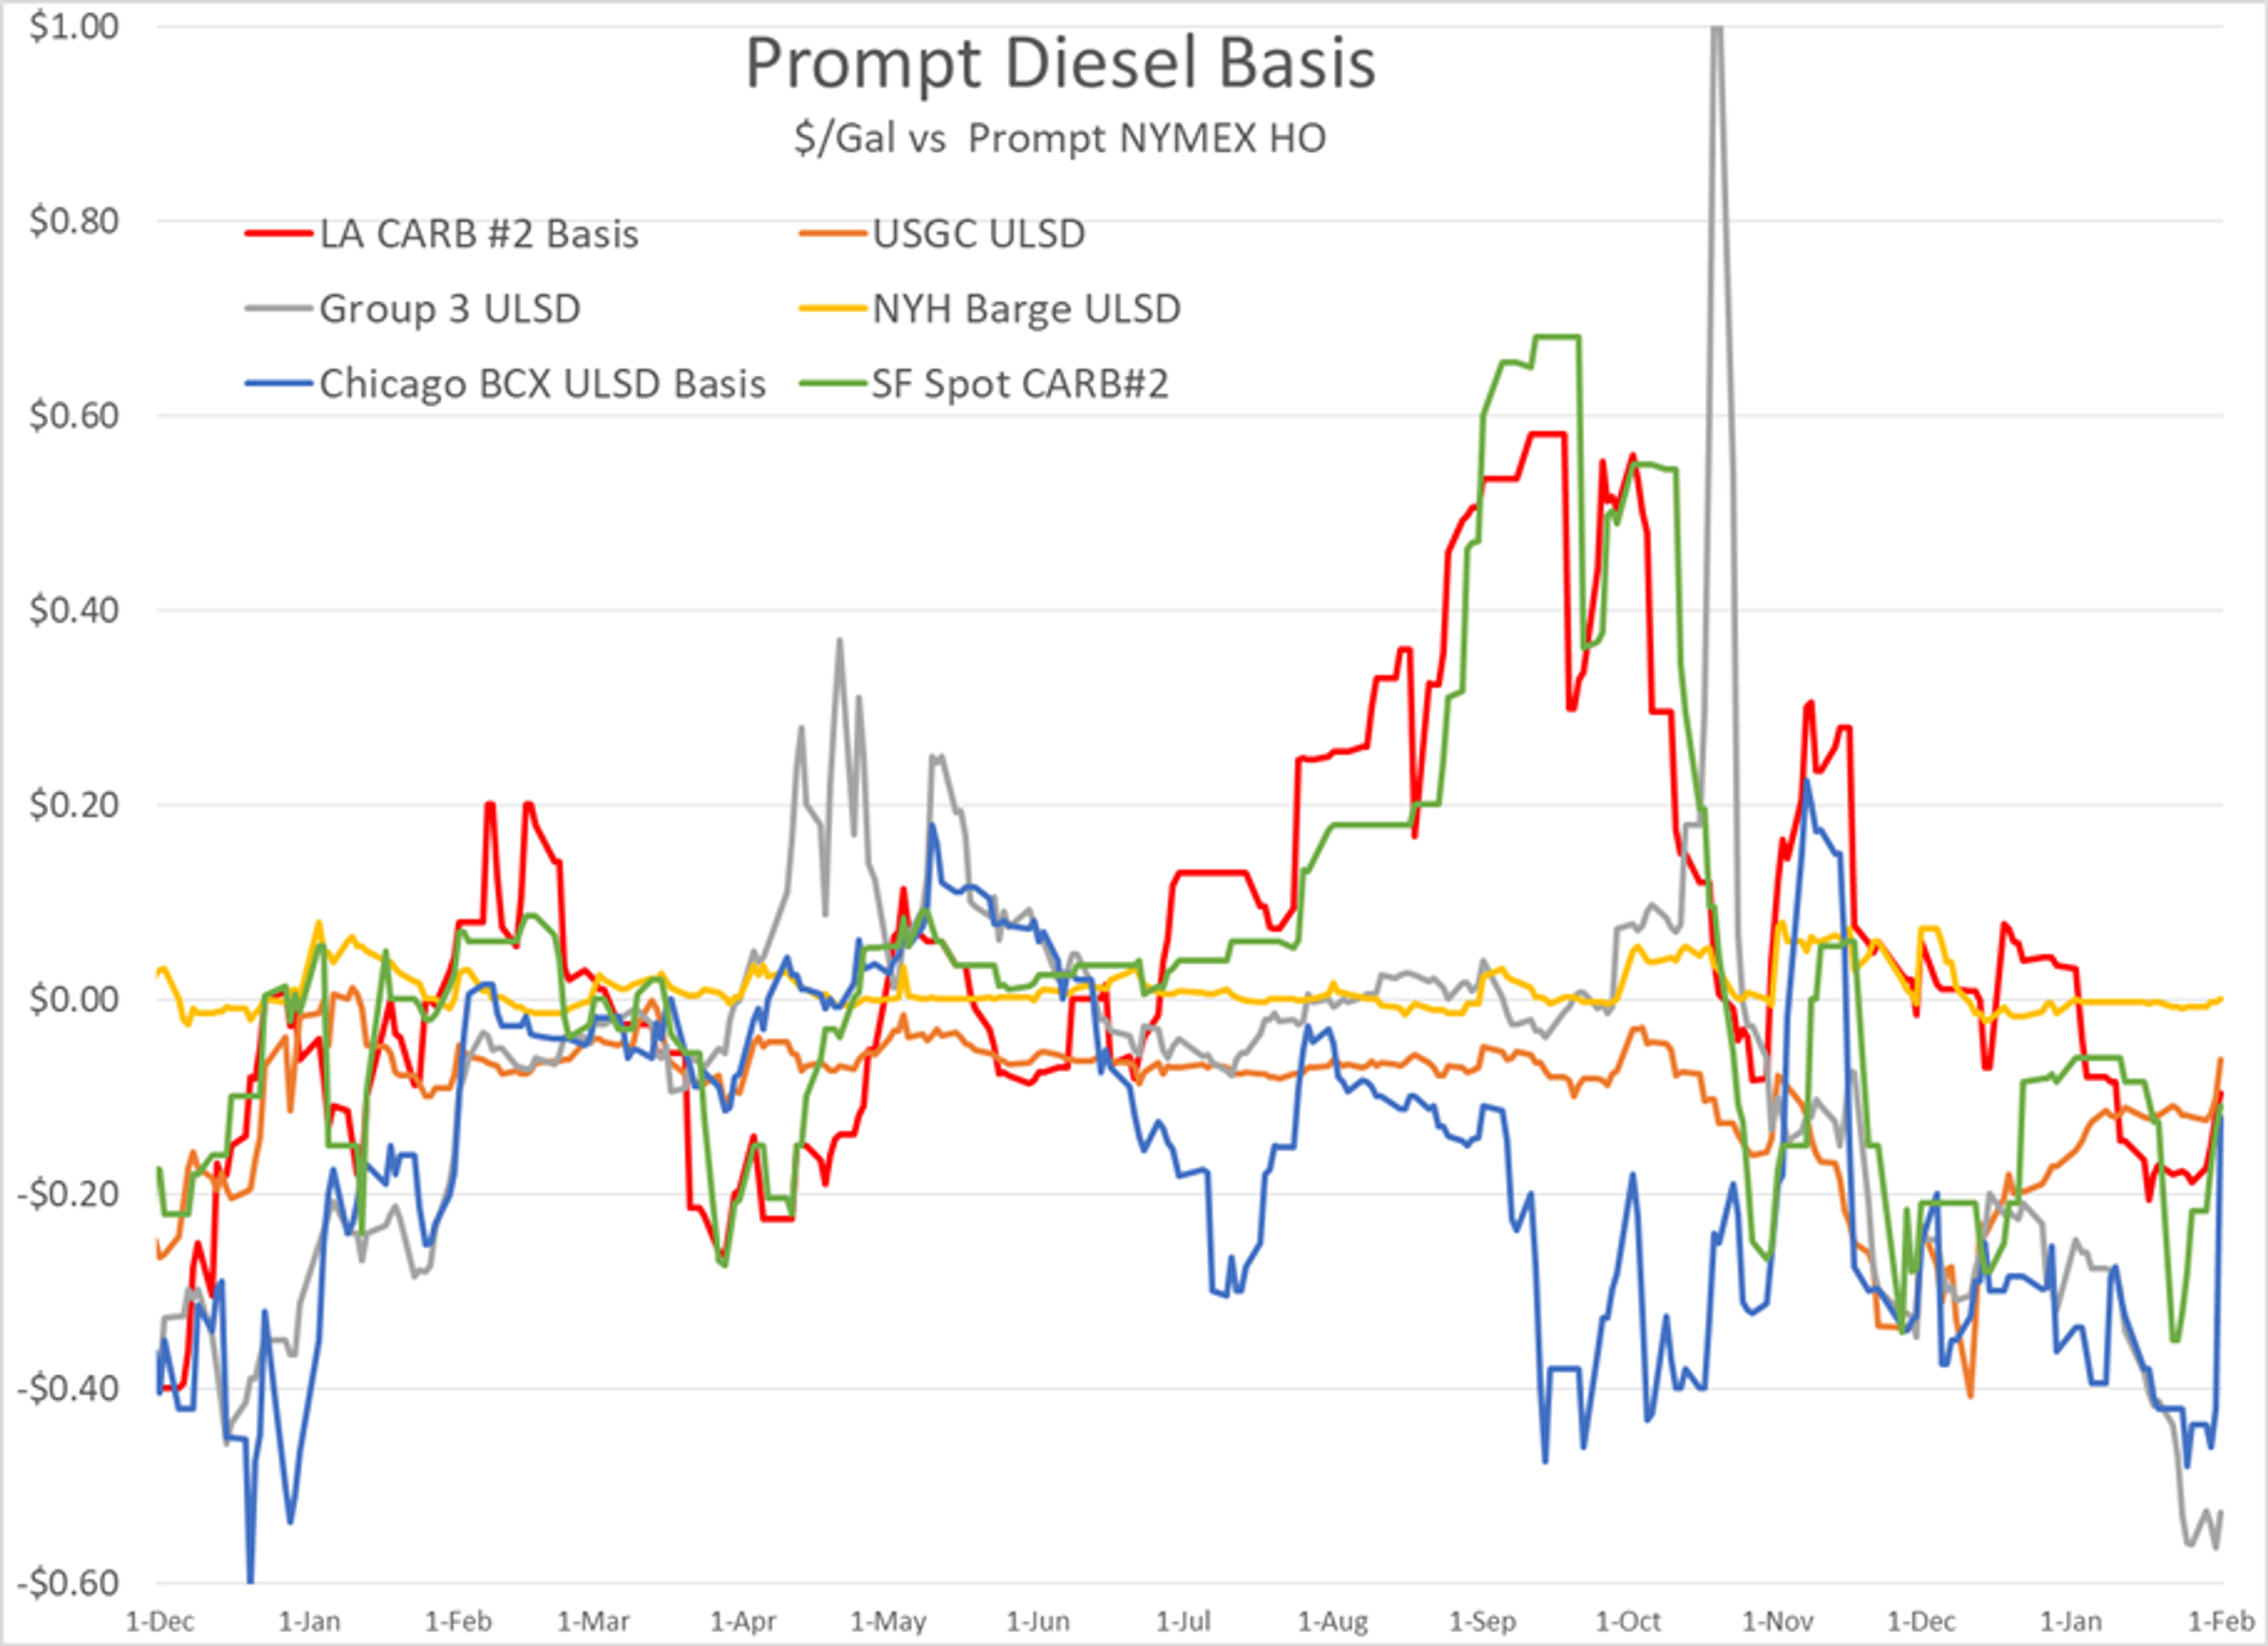2268x1646 pixels.
Task: Click the chart title "Prompt Diesel Basis"
Action: pos(1060,64)
